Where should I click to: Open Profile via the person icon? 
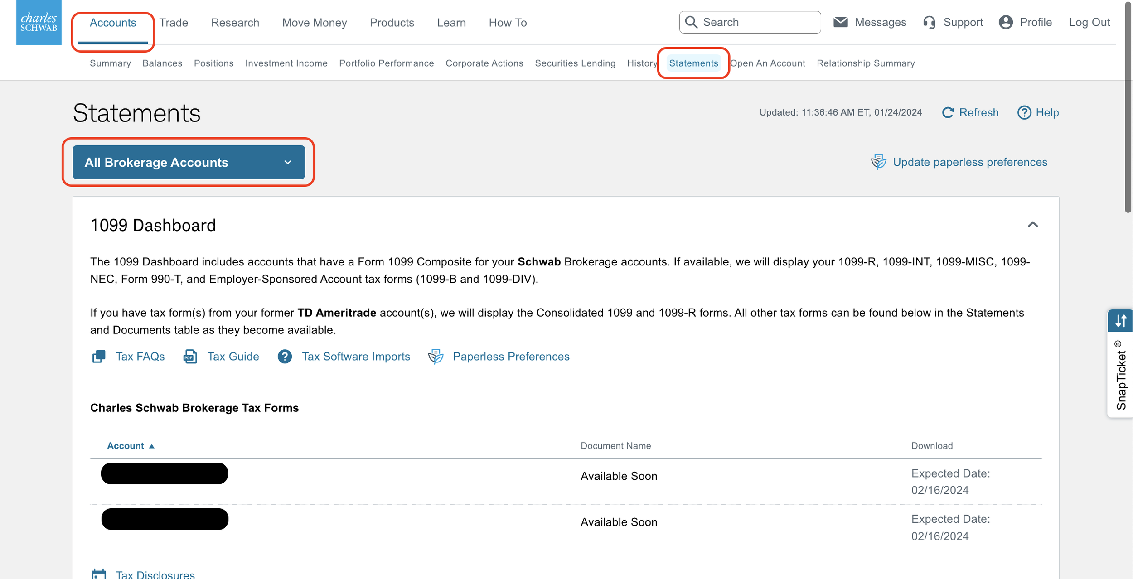[1006, 22]
